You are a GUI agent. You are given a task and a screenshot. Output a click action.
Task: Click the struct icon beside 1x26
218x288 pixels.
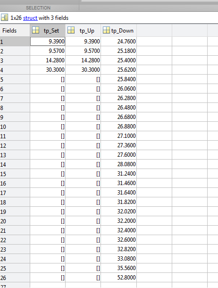[x=4, y=17]
